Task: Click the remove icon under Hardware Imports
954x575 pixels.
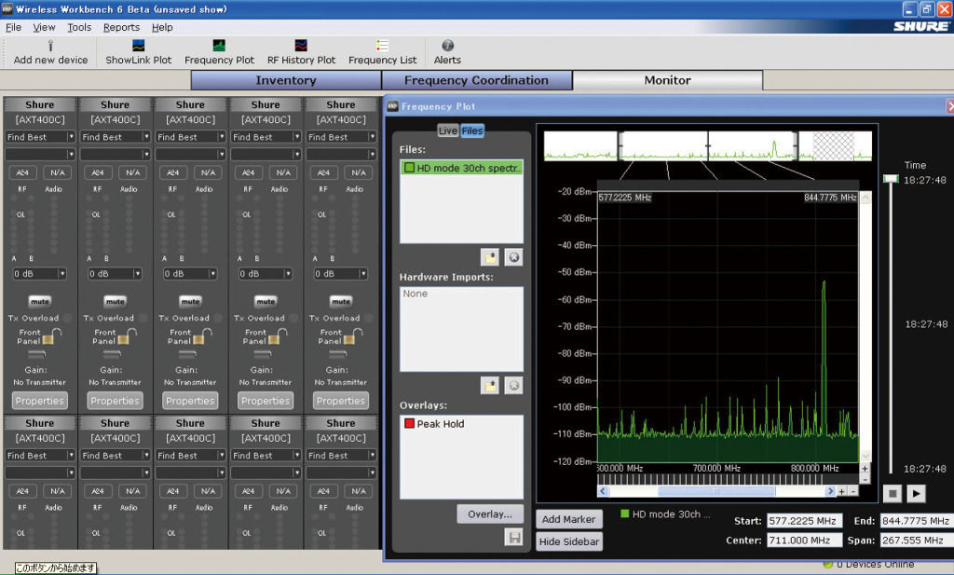Action: [x=513, y=385]
